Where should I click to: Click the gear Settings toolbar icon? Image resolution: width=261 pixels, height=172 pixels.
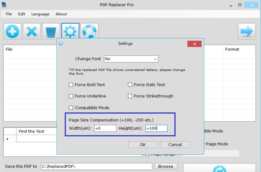[x=70, y=31]
